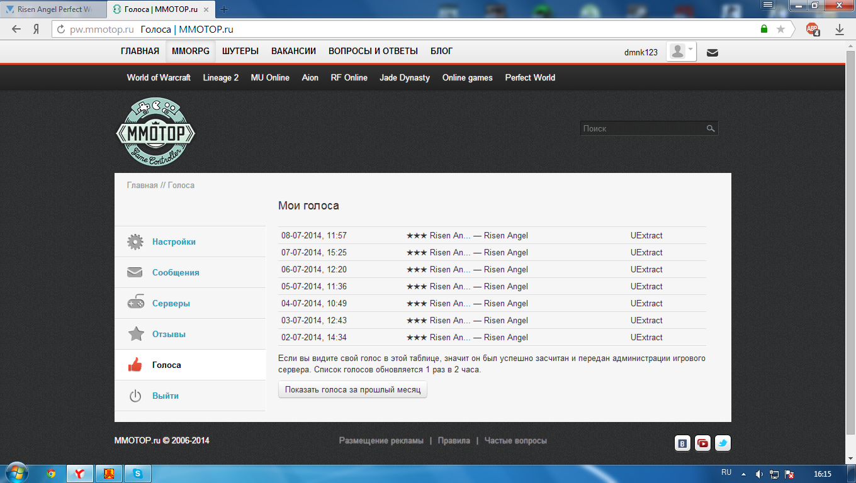Open the browser hamburger menu
The width and height of the screenshot is (856, 483).
[767, 4]
